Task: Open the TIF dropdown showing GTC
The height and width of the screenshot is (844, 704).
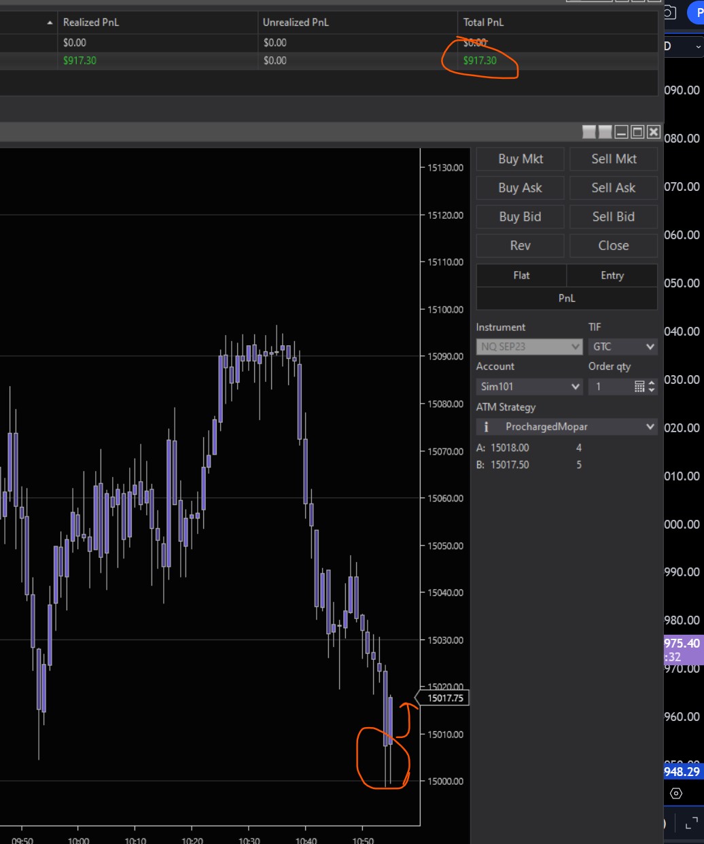Action: tap(622, 347)
